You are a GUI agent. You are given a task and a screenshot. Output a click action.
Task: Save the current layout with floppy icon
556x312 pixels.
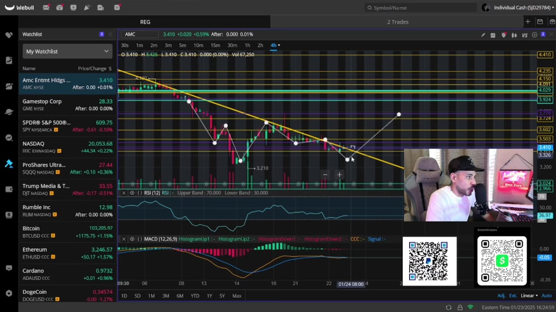pyautogui.click(x=540, y=22)
